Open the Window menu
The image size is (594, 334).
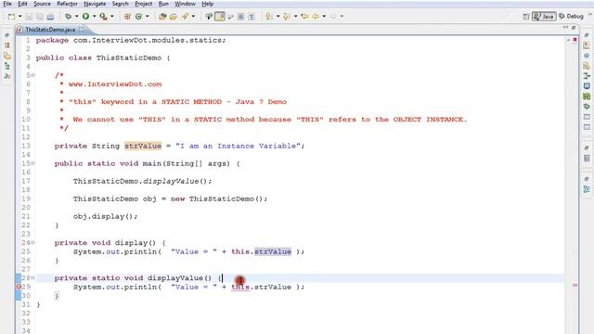click(185, 4)
